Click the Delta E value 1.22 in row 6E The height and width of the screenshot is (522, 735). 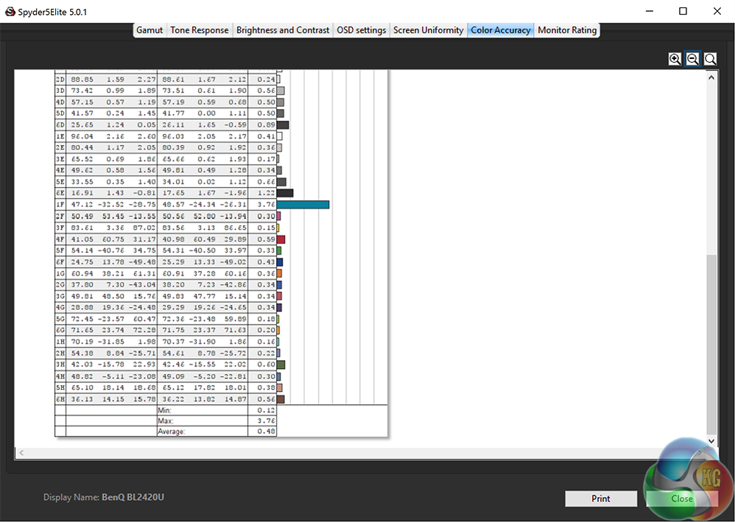[266, 193]
